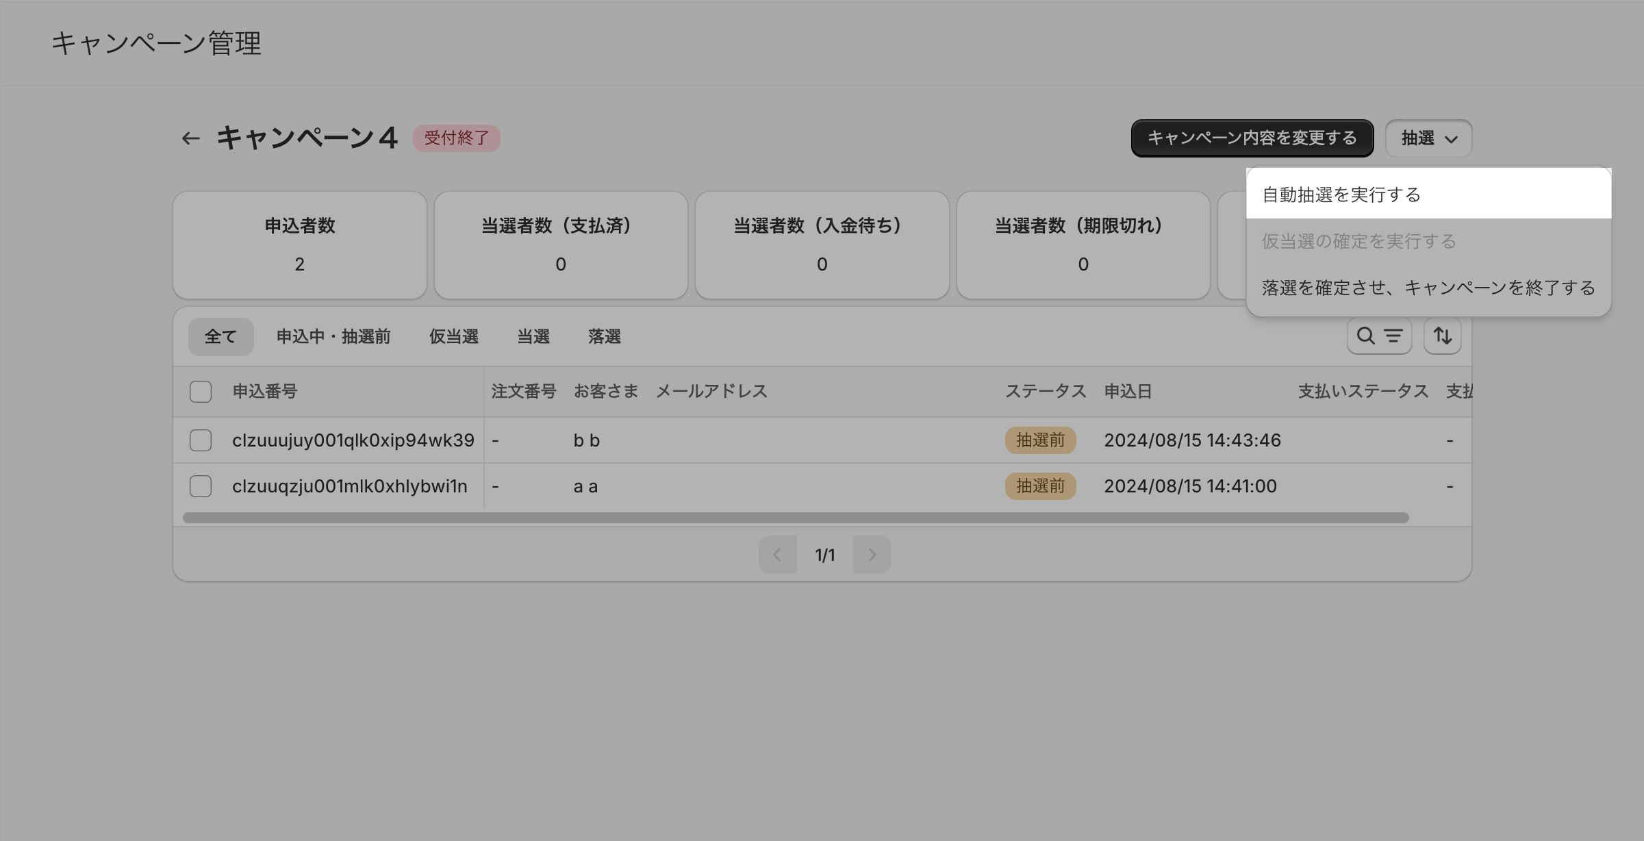Go to the previous page with the left chevron
Screen dimensions: 1644x841
point(777,555)
